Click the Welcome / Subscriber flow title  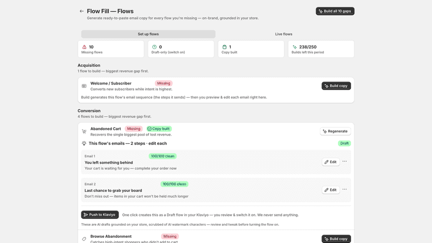[x=111, y=83]
